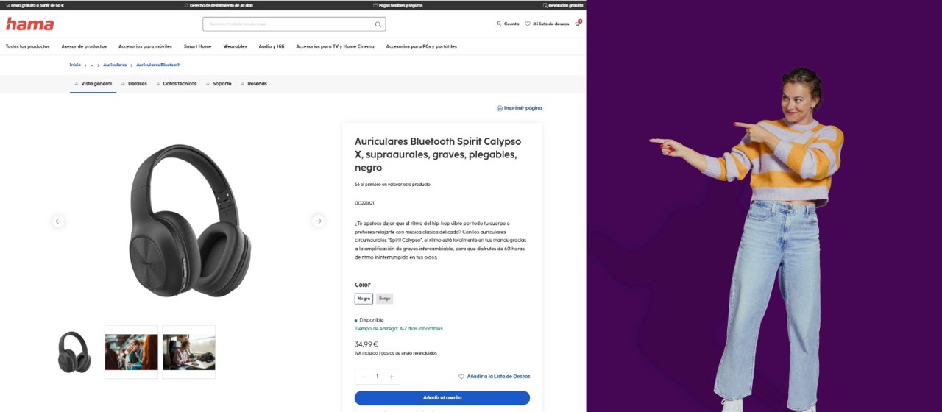This screenshot has height=412, width=942.
Task: Open the Auriculares breadcrumb link
Action: coord(115,65)
